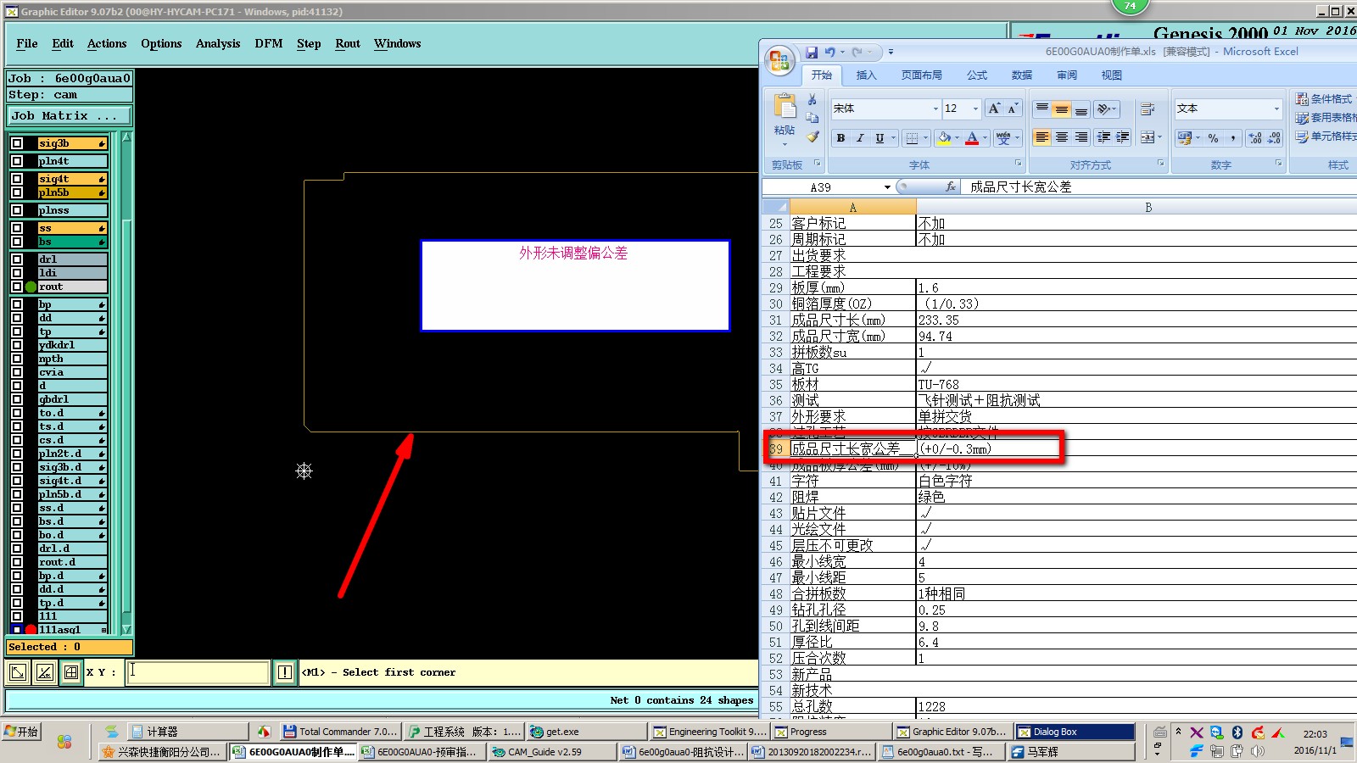Click the insert function fx icon
The width and height of the screenshot is (1357, 763).
click(951, 187)
